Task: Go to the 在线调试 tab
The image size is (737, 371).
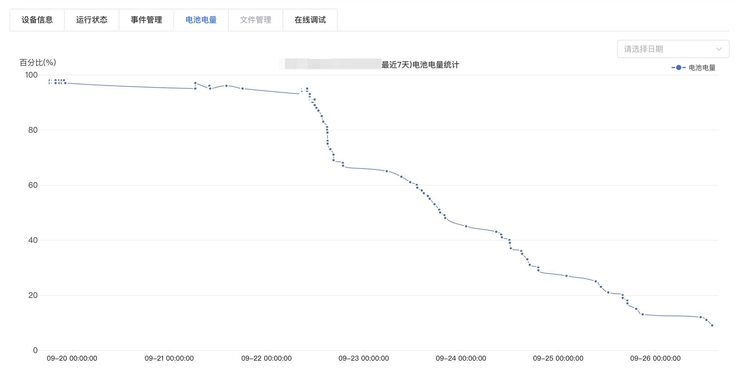Action: [x=310, y=20]
